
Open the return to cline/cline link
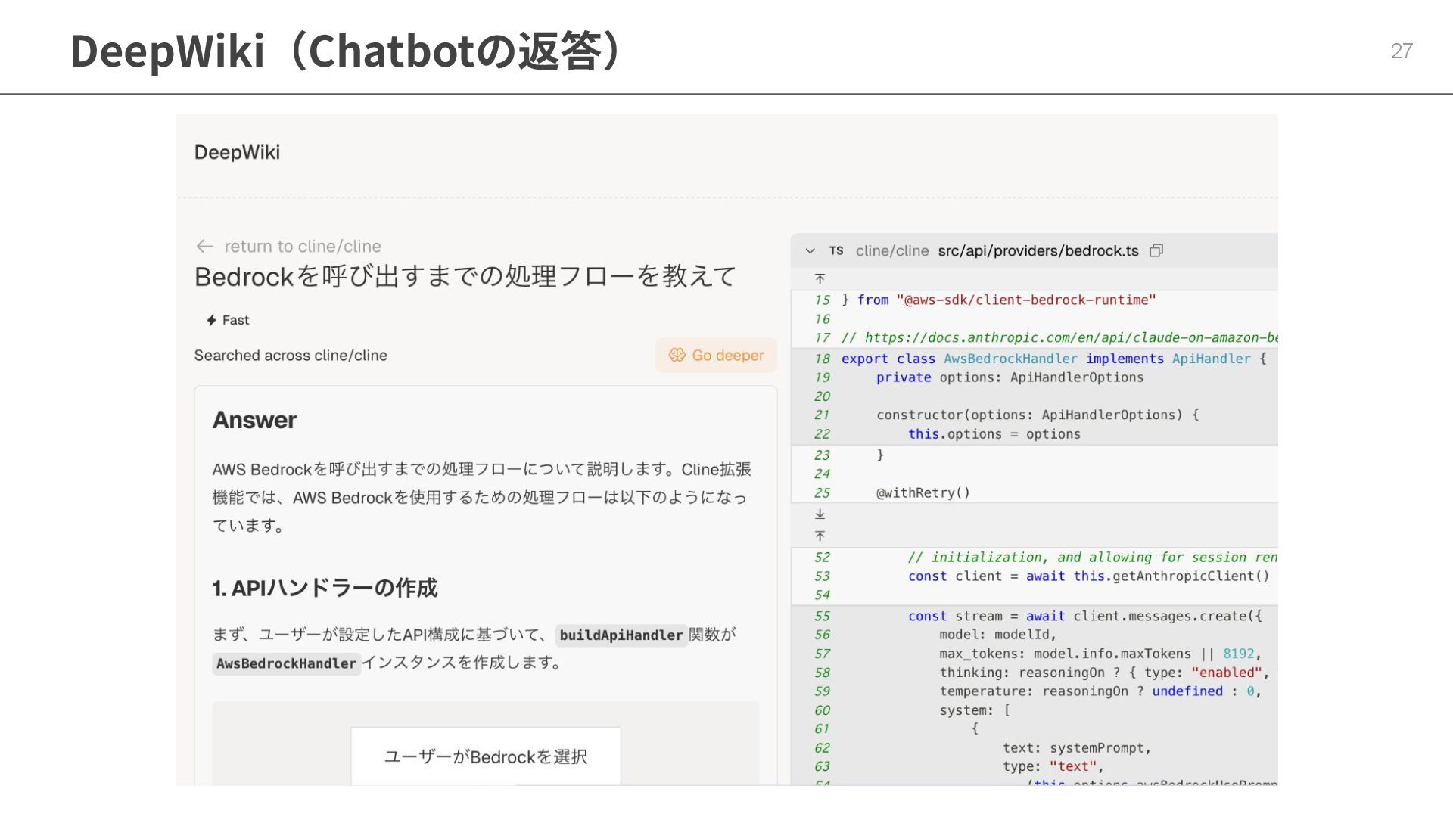(x=302, y=247)
